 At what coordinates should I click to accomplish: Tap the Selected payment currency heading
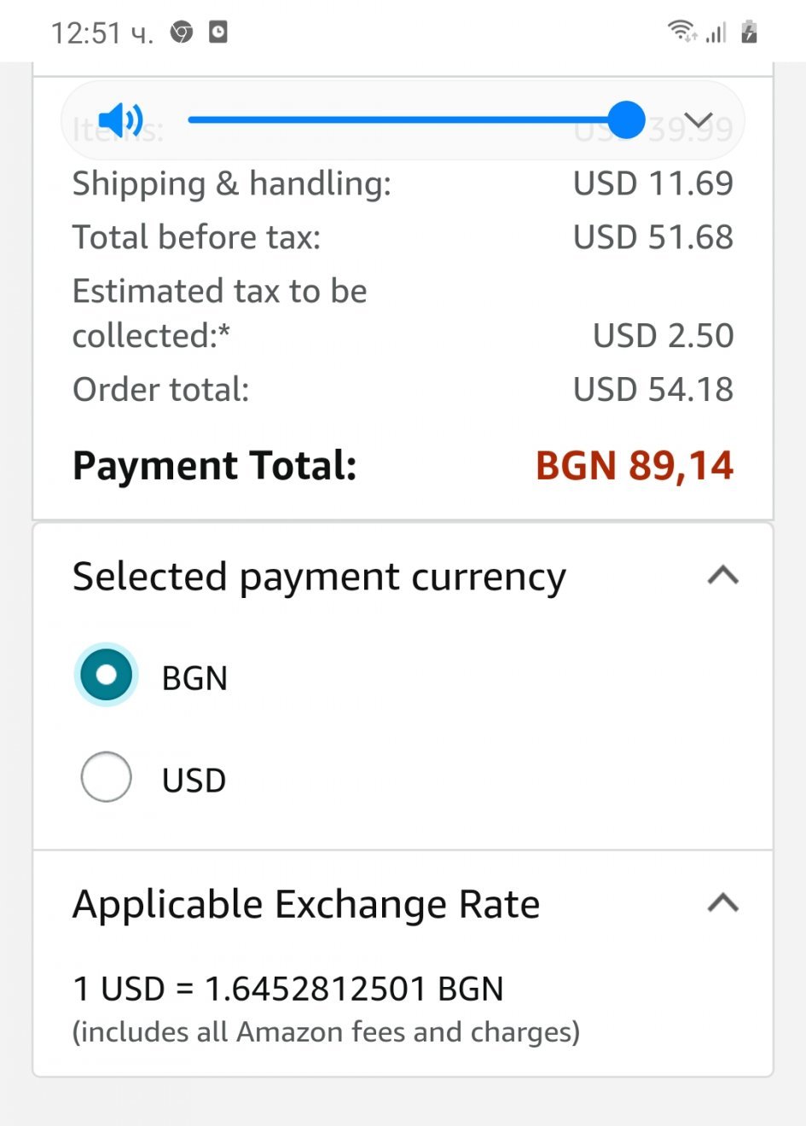pos(319,577)
